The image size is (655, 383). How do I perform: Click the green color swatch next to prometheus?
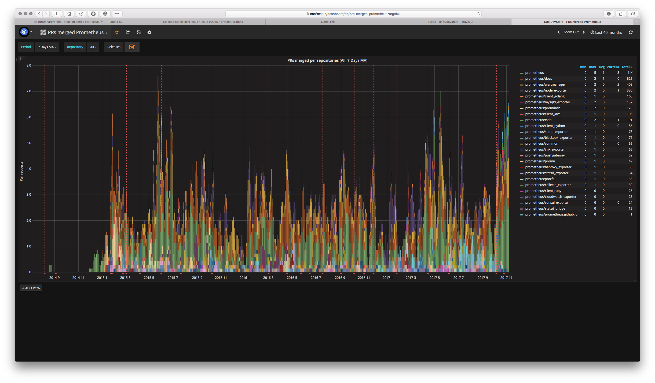tap(522, 72)
